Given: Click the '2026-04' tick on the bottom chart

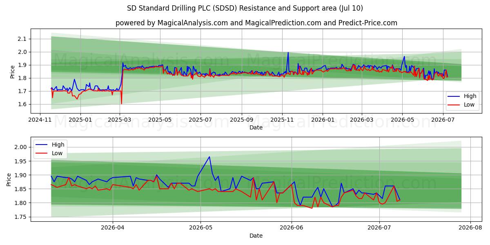Looking at the screenshot, I should point(112,228).
